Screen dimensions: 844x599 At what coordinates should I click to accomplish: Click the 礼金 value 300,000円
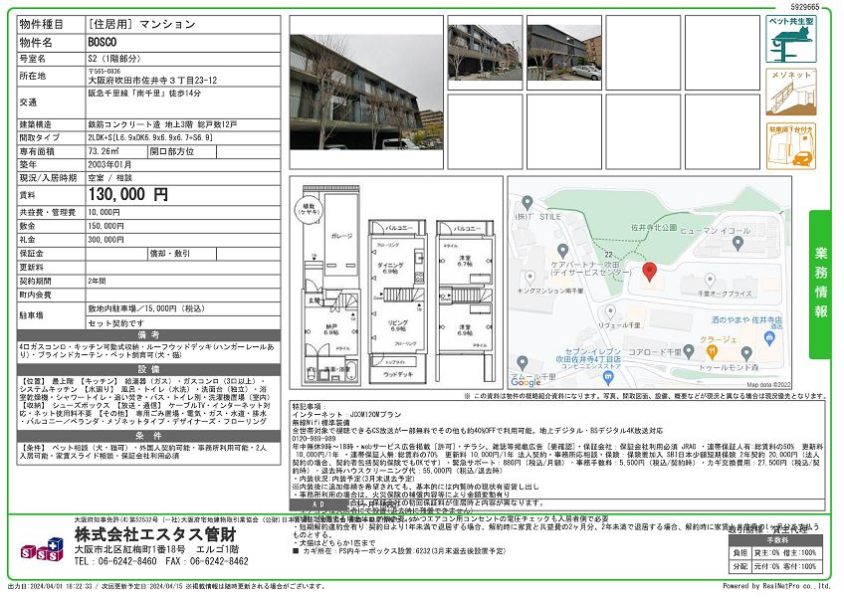(x=106, y=240)
